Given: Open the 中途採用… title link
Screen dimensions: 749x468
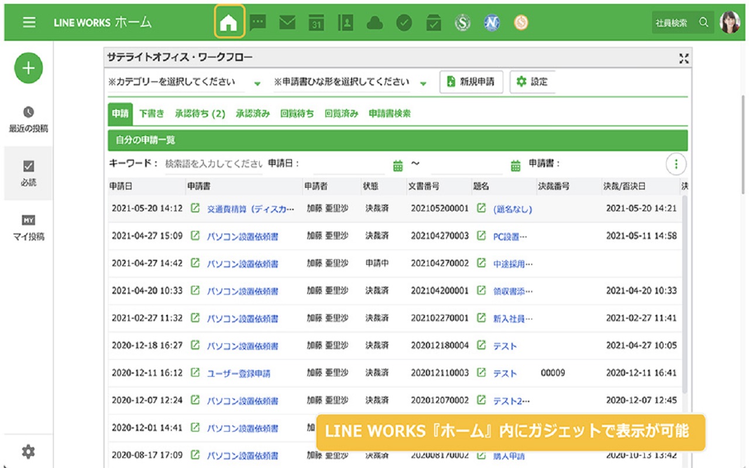Looking at the screenshot, I should 513,264.
